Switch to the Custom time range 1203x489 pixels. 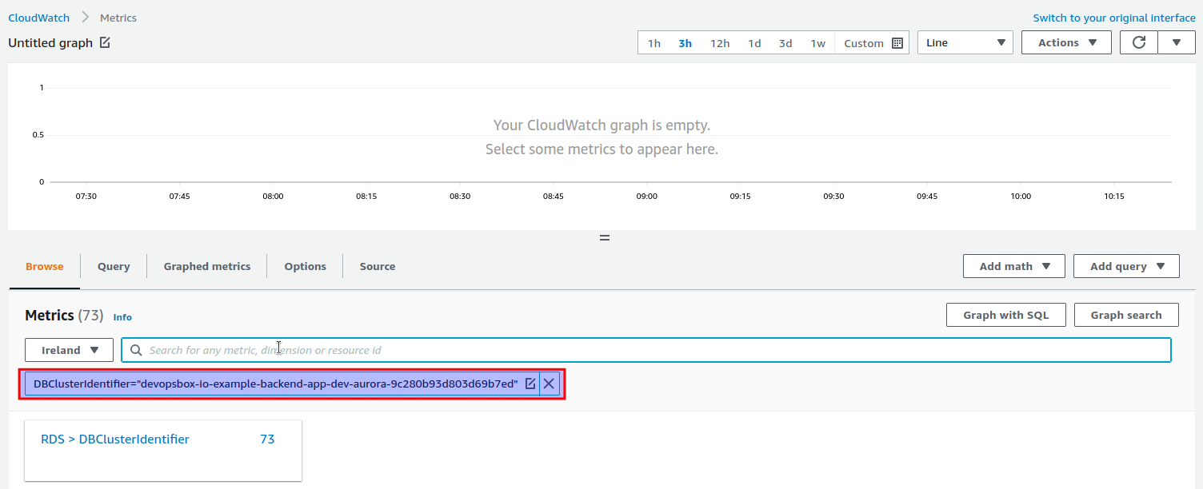[864, 42]
